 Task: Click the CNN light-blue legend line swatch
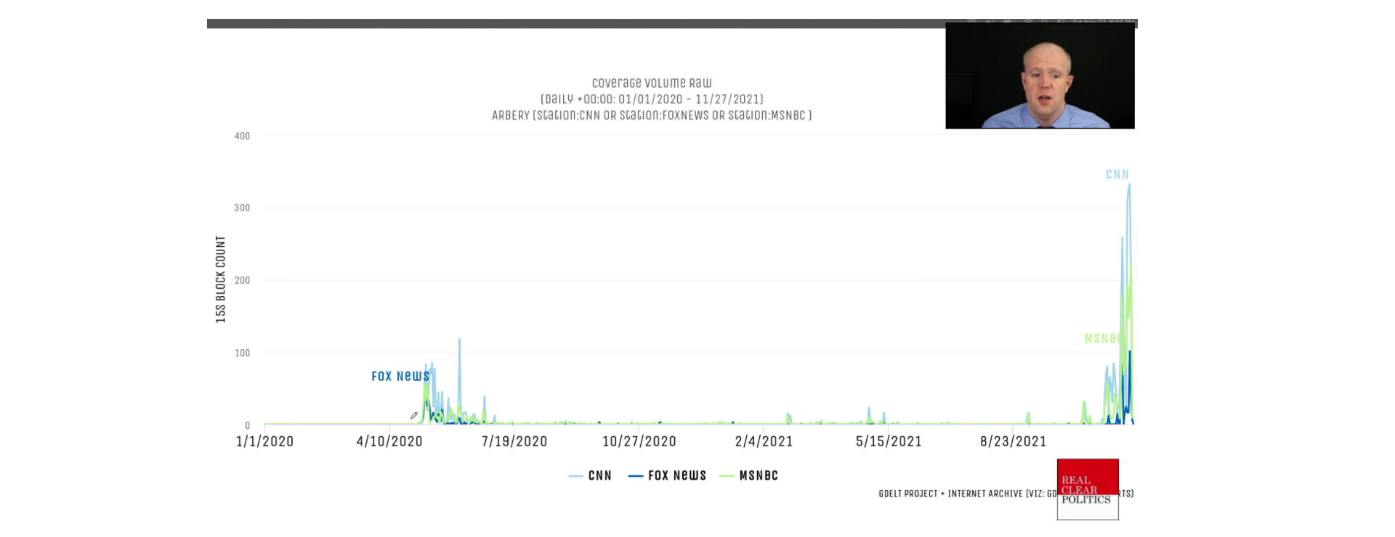(x=576, y=476)
